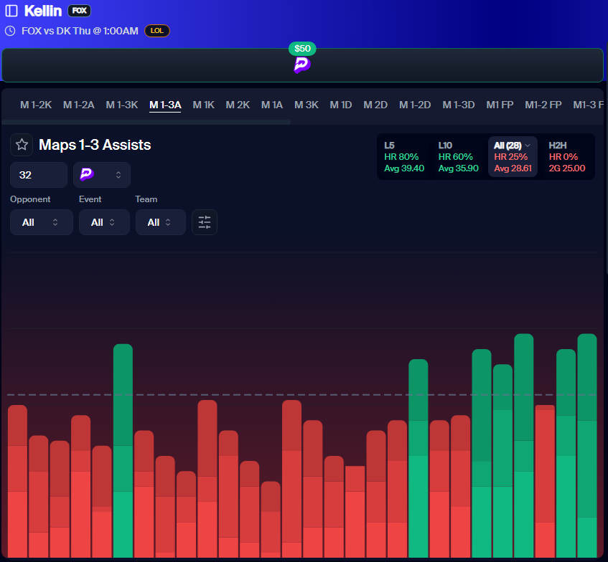Select the M 1-3A tab
The height and width of the screenshot is (562, 608).
(165, 105)
